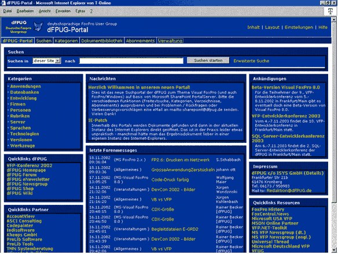Open the 'dieser Site' search scope dropdown
Image resolution: width=338 pixels, height=254 pixels.
47,61
